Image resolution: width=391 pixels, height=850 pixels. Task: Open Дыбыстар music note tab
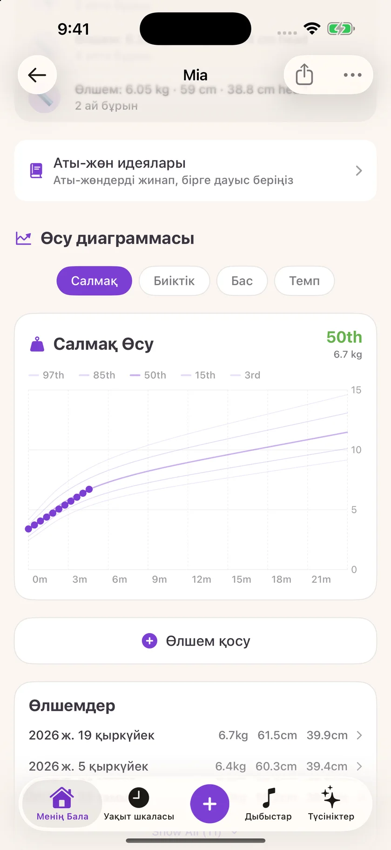pos(268,804)
